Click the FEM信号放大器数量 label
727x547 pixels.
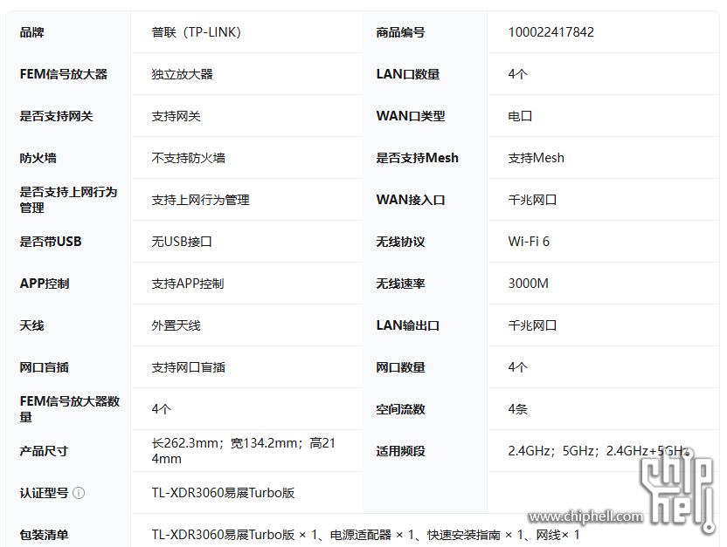[70, 408]
